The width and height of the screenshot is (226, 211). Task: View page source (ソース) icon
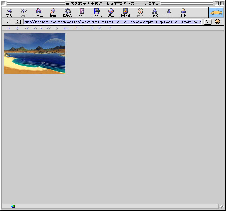(x=82, y=11)
